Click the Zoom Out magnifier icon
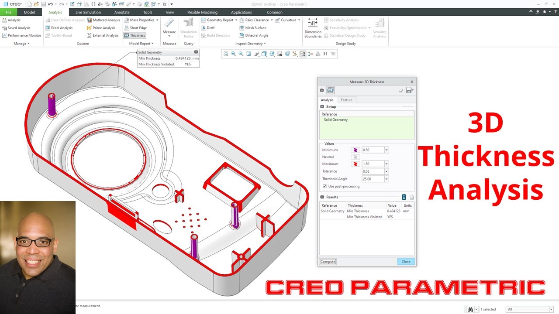559x314 pixels. click(x=241, y=54)
